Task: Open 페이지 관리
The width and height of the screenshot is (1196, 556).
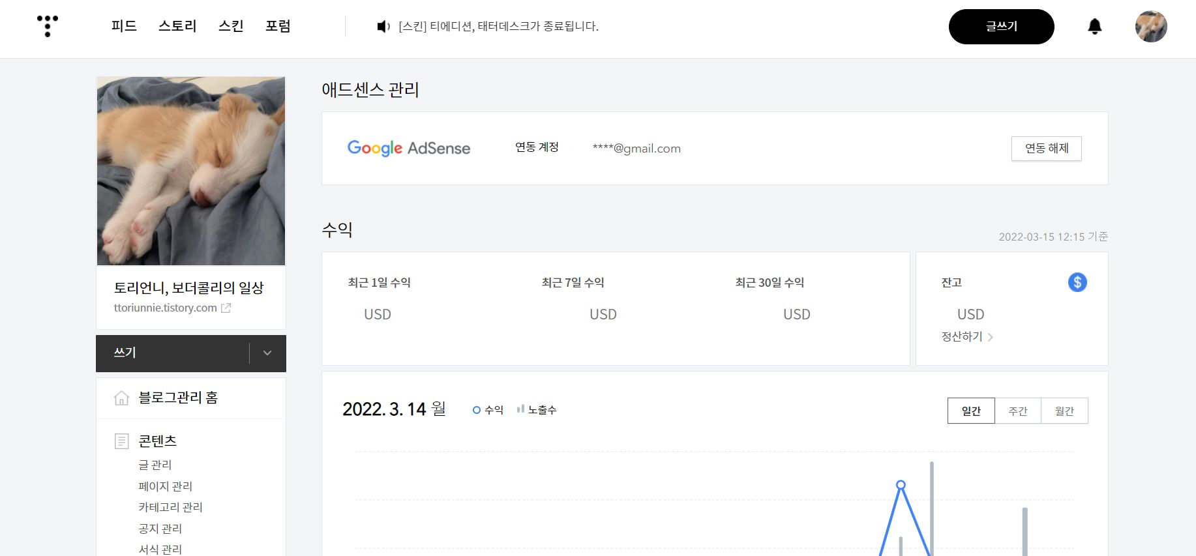Action: (166, 486)
